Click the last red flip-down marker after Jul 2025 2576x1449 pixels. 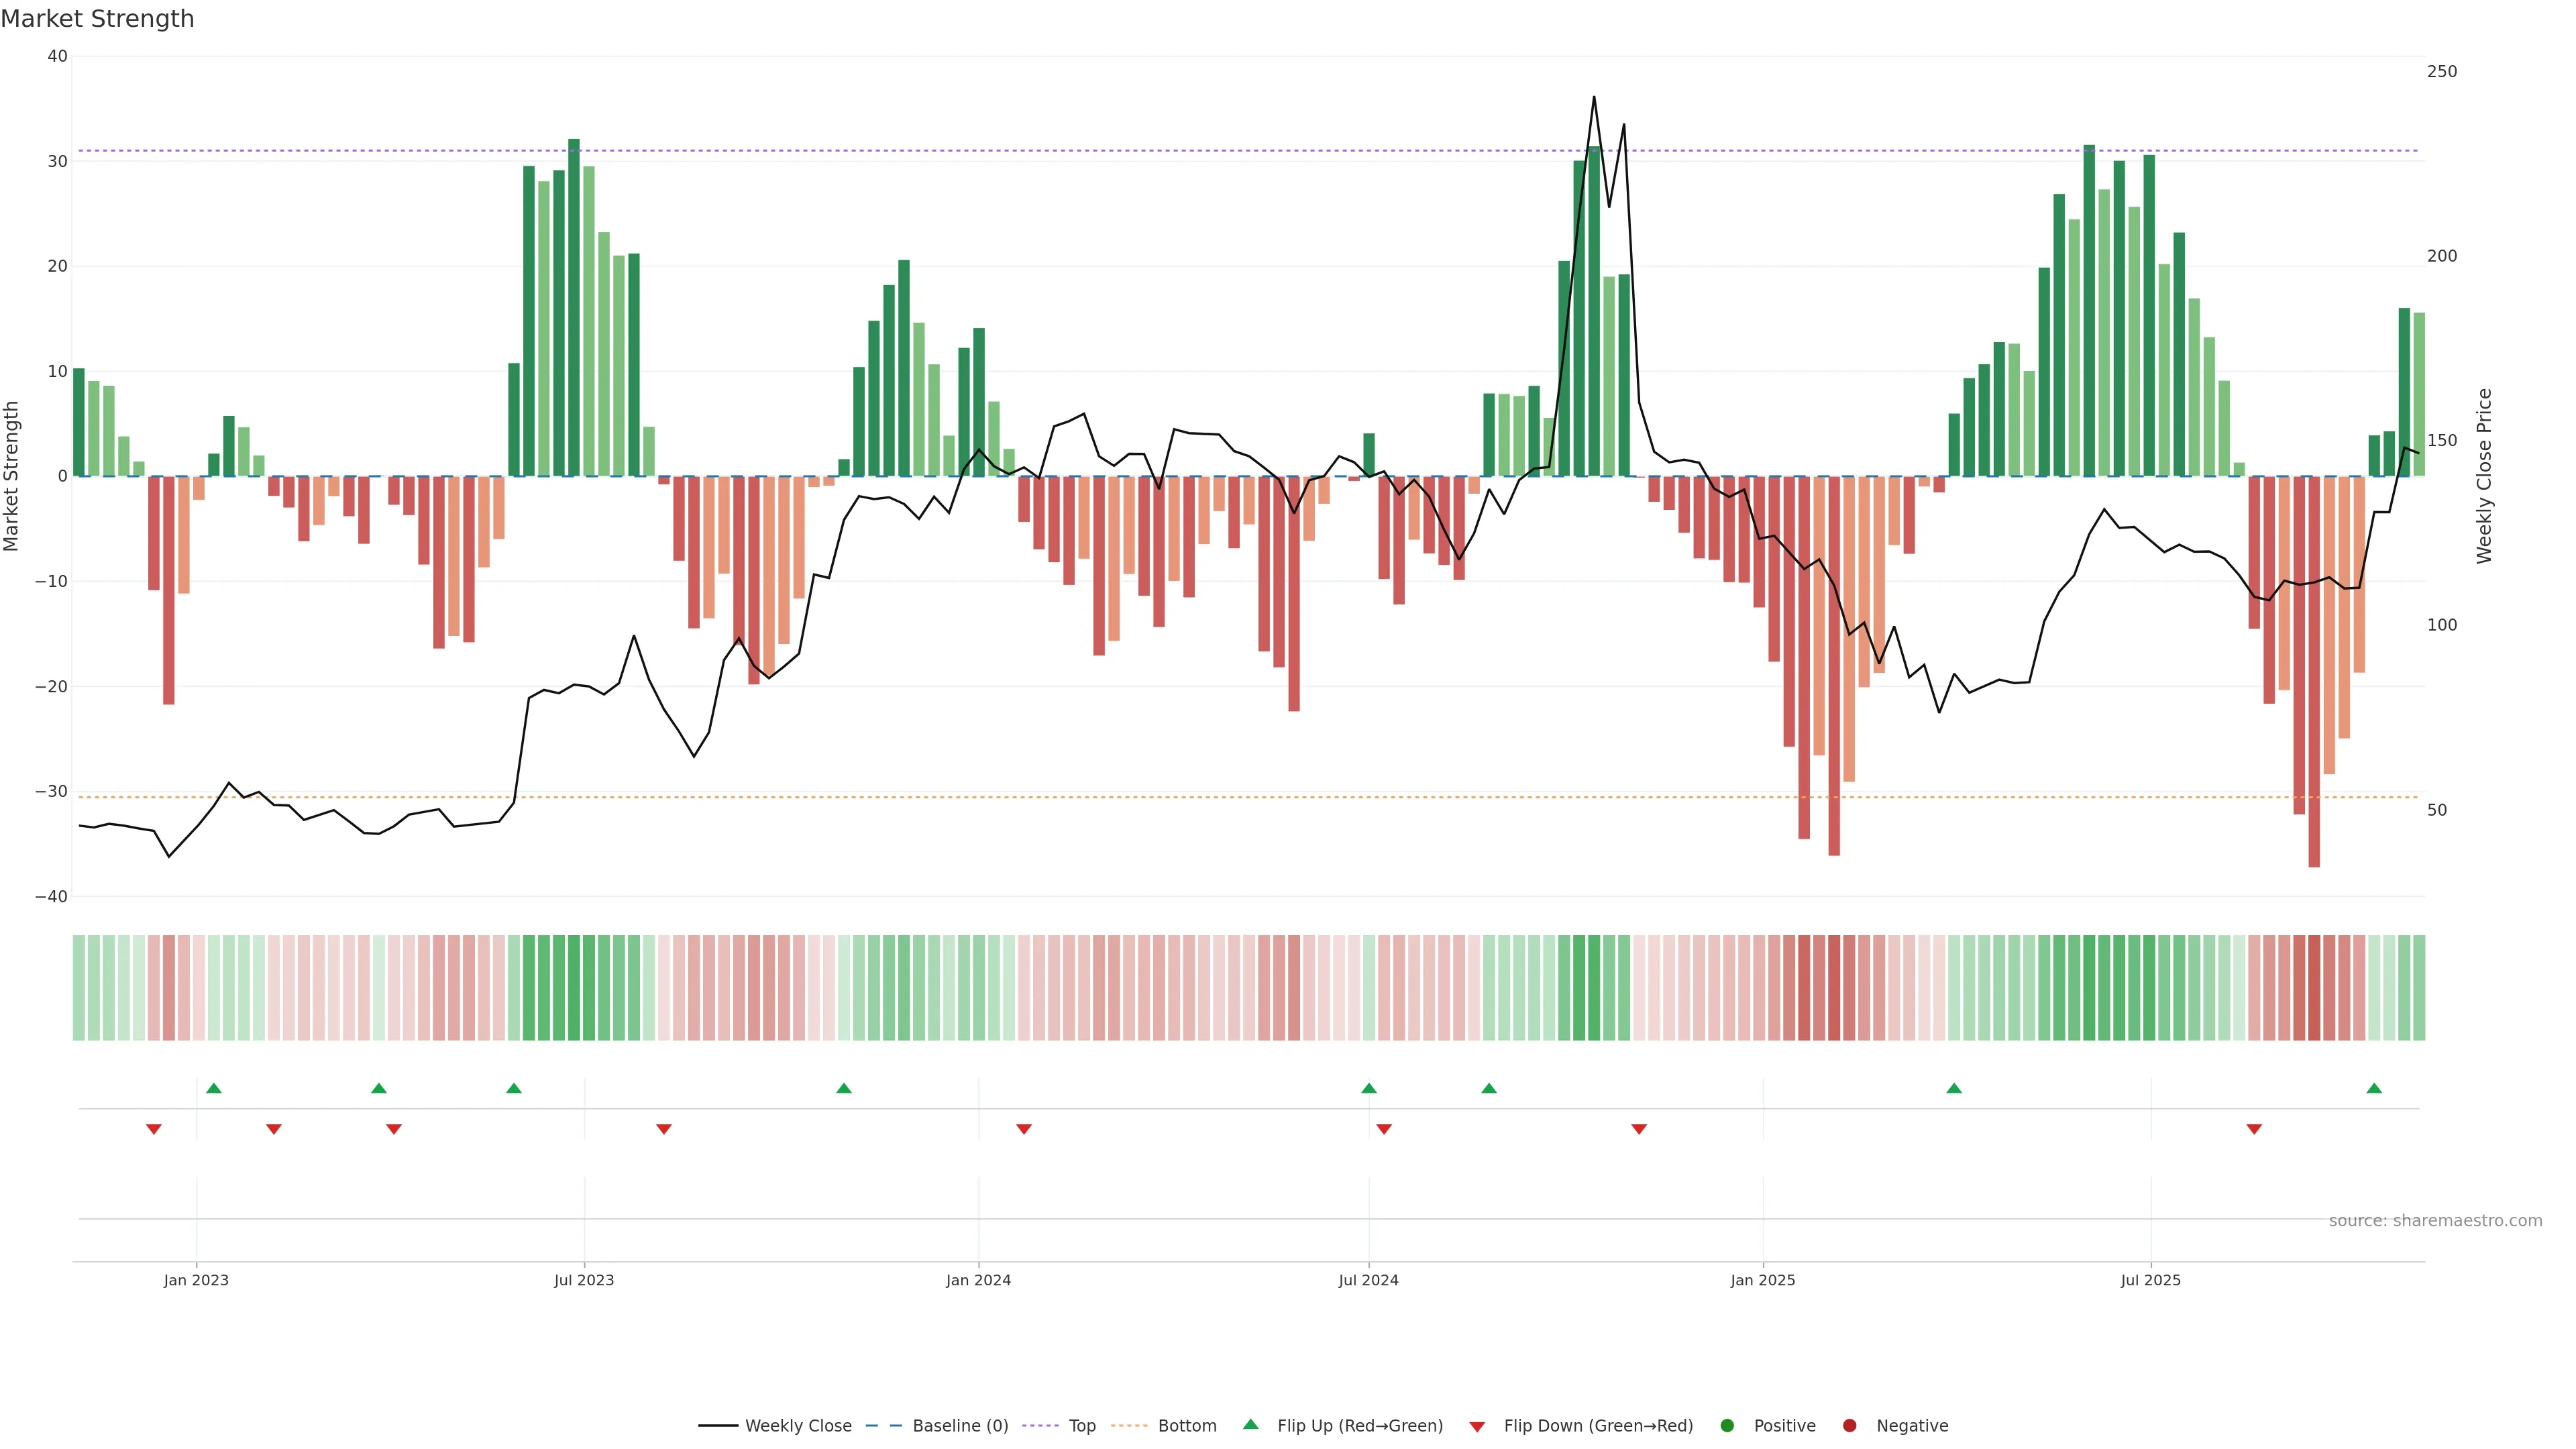pyautogui.click(x=2254, y=1129)
